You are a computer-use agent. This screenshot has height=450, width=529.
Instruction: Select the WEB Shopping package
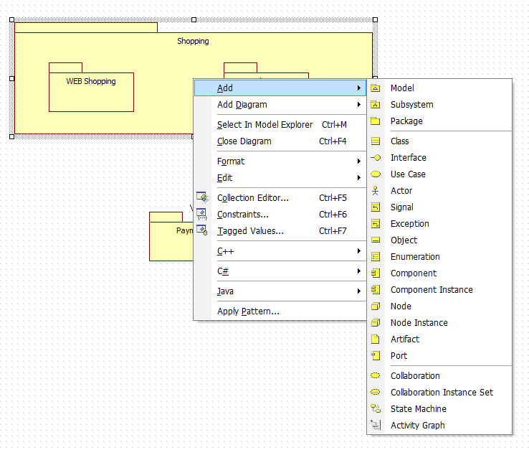91,88
